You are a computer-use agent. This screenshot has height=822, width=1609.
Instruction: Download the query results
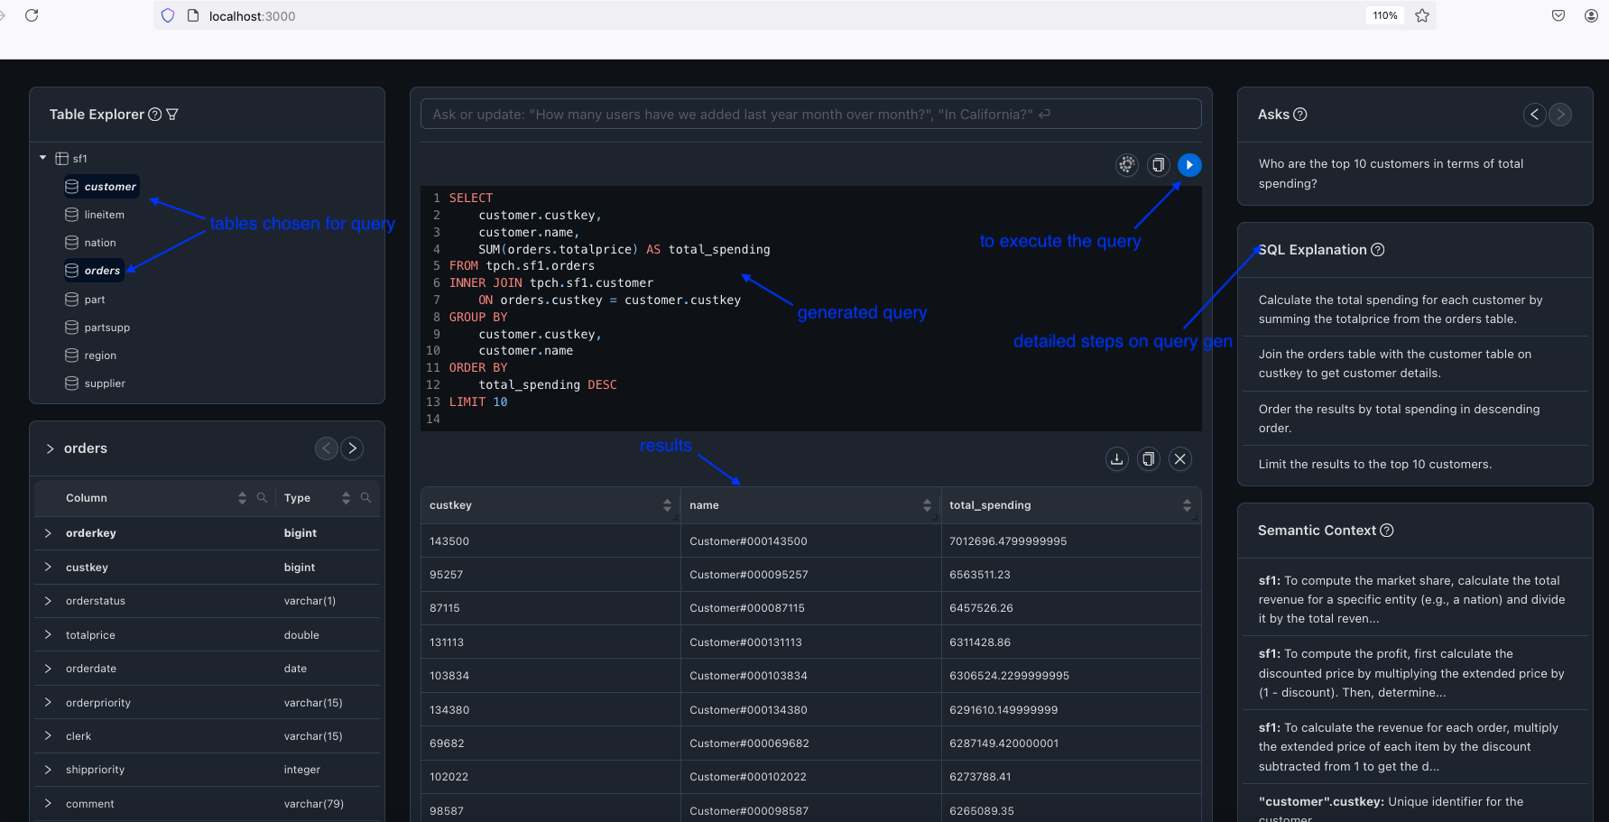tap(1117, 459)
